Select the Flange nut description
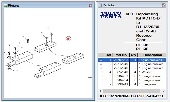 (149, 84)
